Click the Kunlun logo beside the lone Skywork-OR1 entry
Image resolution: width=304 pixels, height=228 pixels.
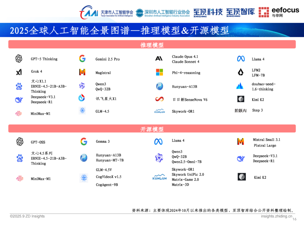(160, 111)
